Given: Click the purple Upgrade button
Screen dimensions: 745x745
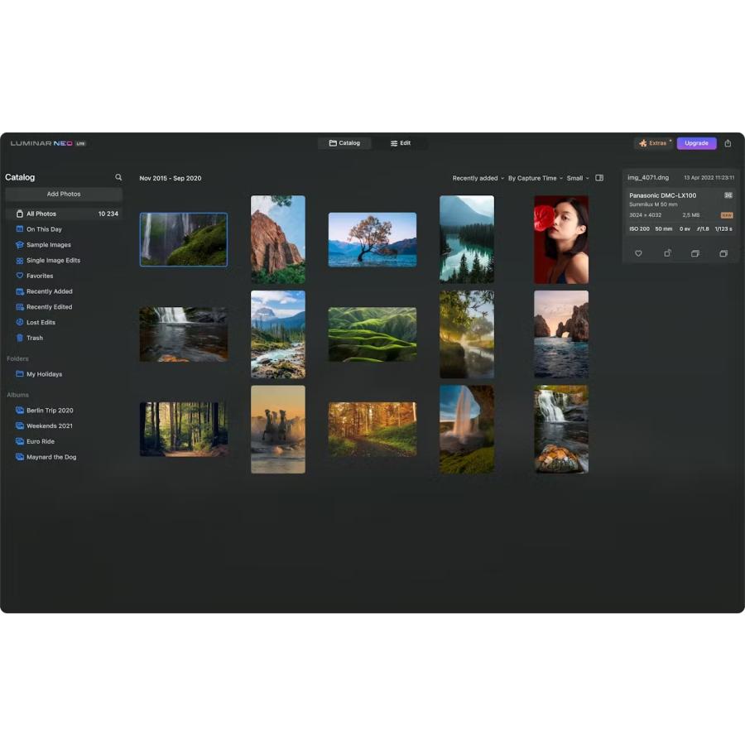Looking at the screenshot, I should 696,142.
